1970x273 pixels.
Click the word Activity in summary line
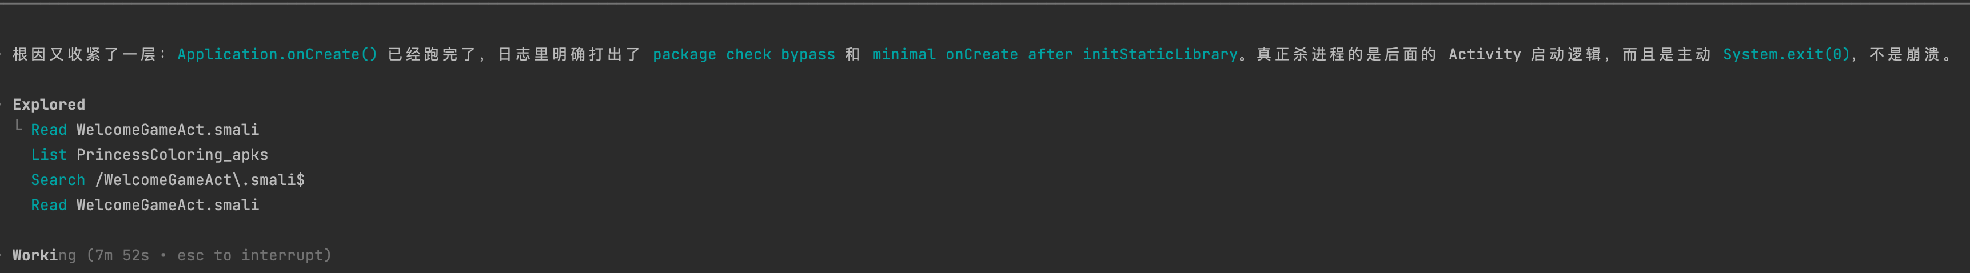pos(1485,54)
